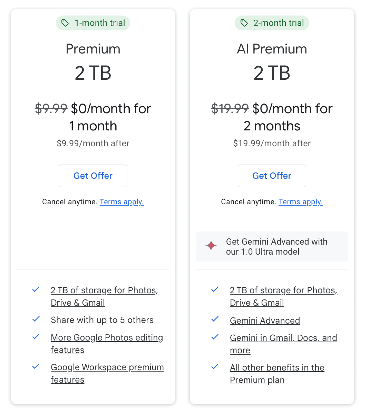Open Premium's 2 TB of storage link
The height and width of the screenshot is (414, 370).
click(x=104, y=290)
